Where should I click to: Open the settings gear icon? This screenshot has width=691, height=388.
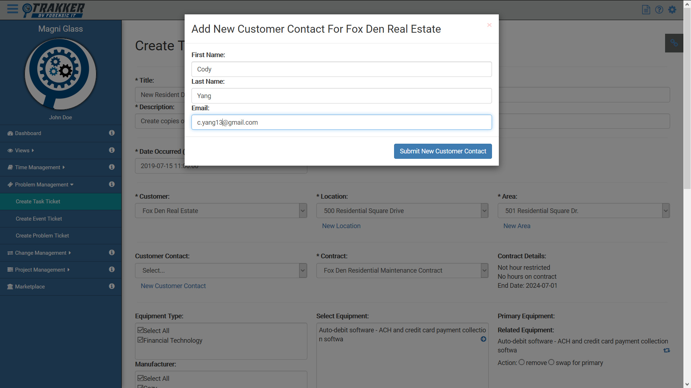coord(672,10)
